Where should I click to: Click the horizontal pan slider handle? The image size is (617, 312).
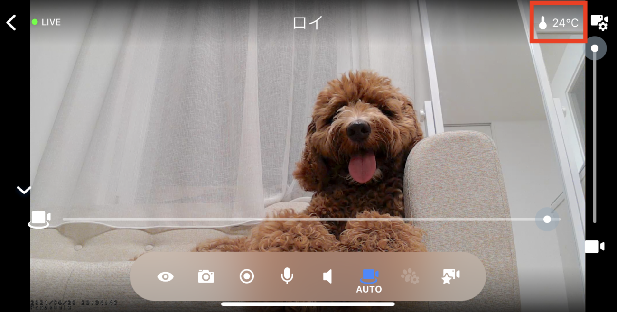(x=547, y=219)
